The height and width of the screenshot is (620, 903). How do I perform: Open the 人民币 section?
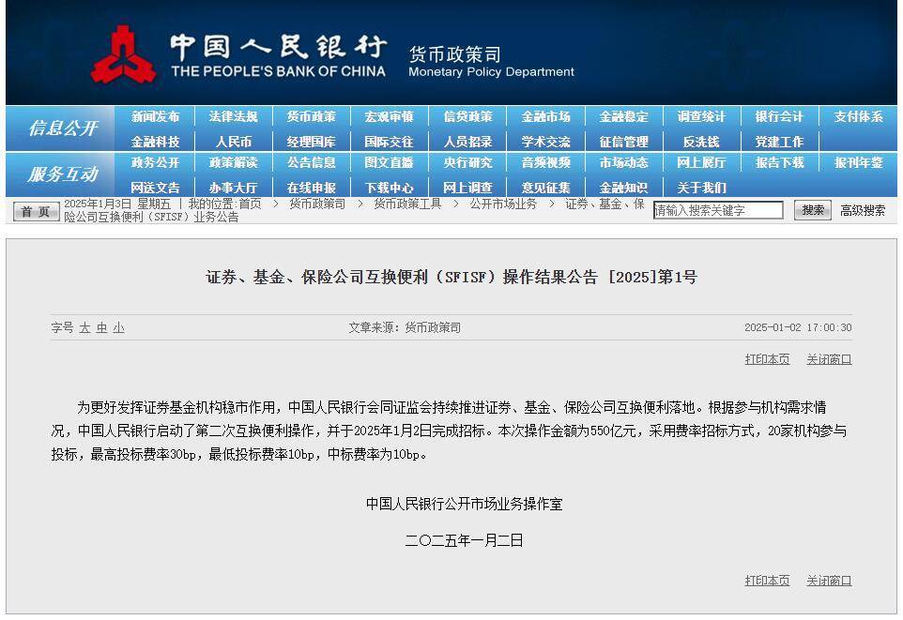[233, 142]
